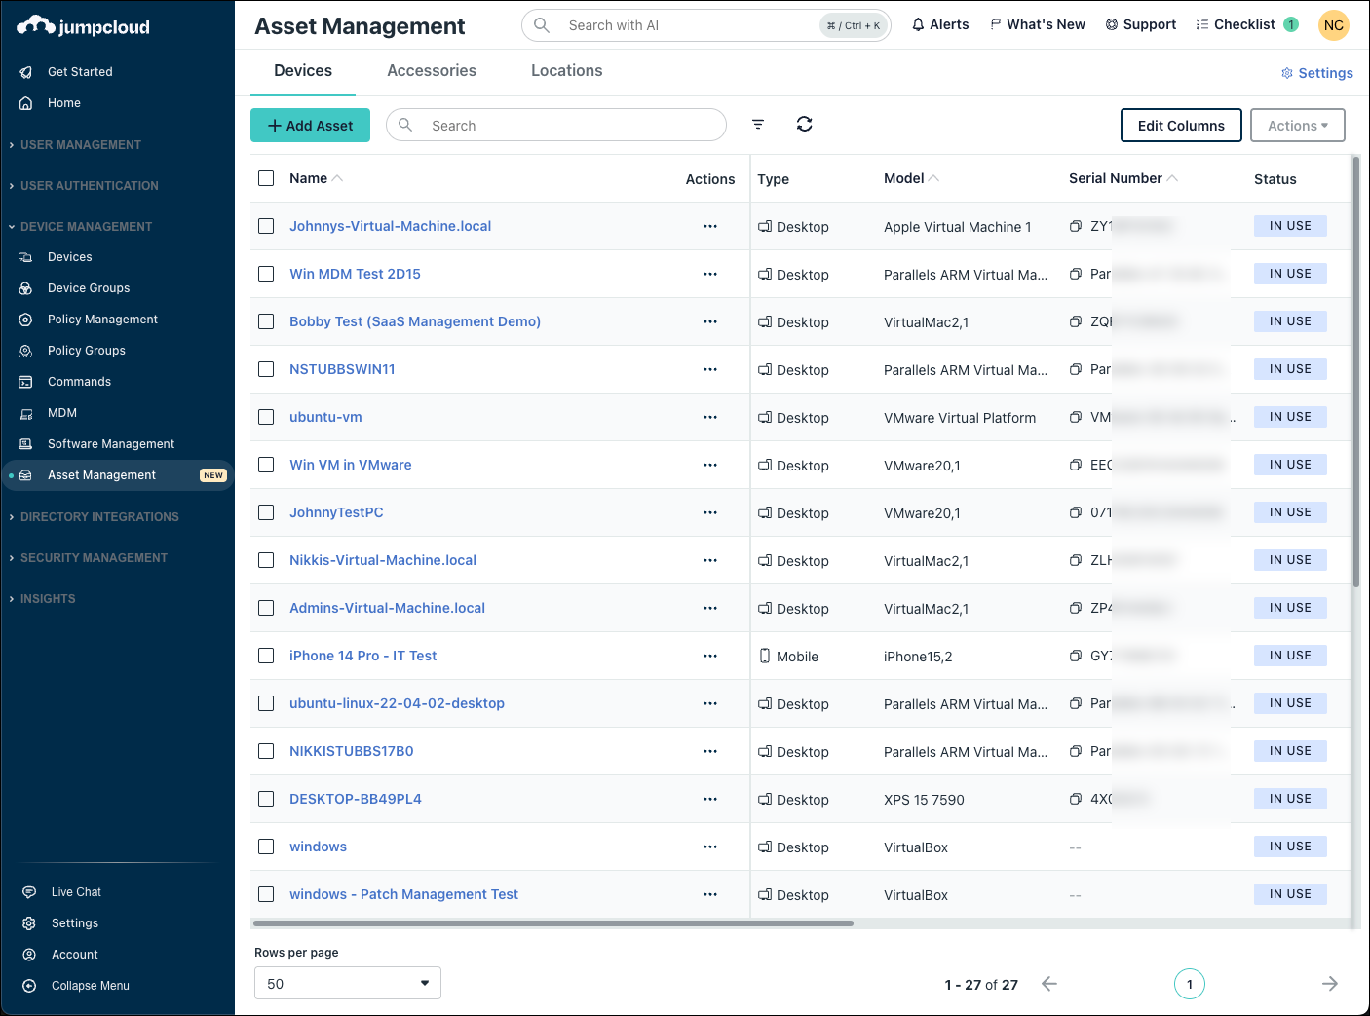Viewport: 1370px width, 1016px height.
Task: Toggle the select-all checkbox in header
Action: [266, 178]
